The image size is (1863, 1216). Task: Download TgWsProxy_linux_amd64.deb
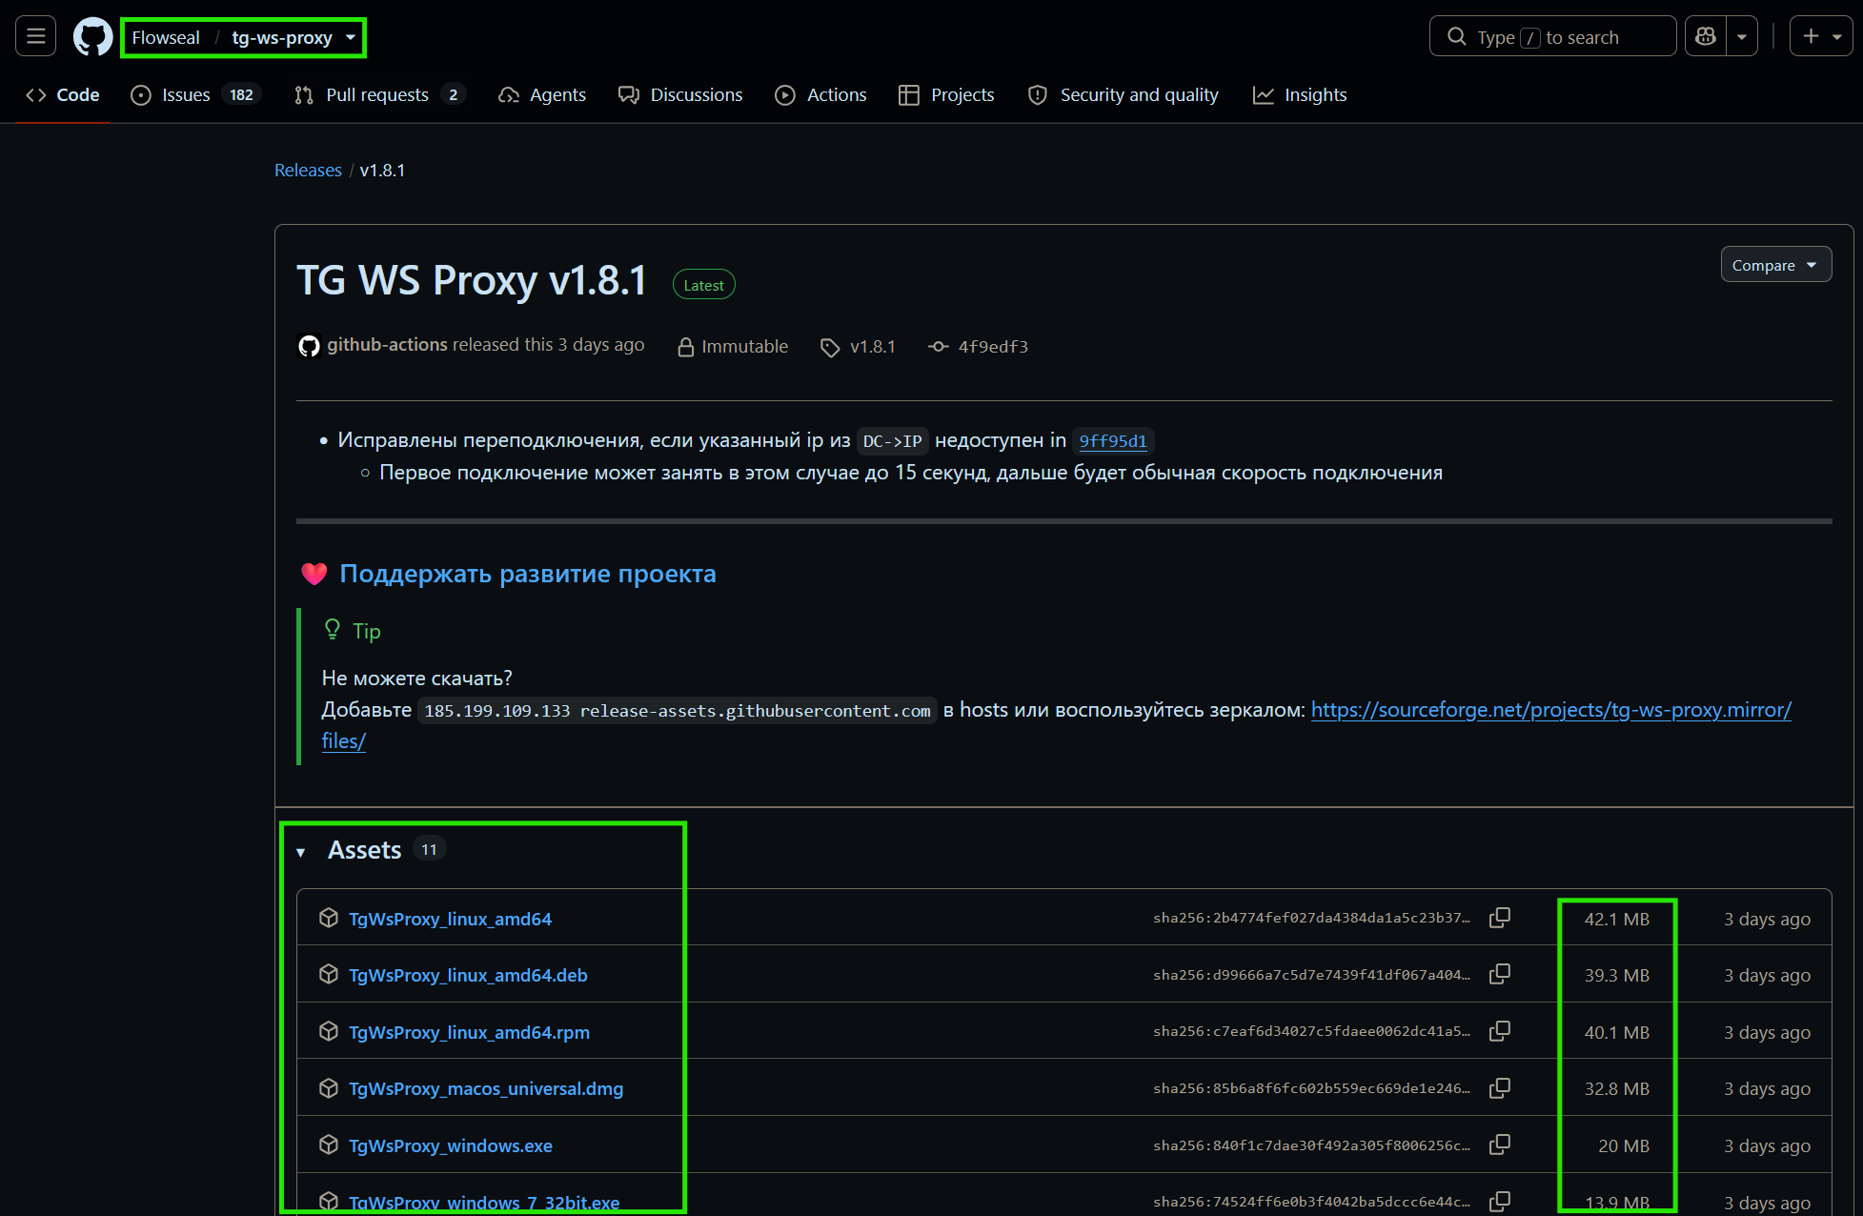468,975
